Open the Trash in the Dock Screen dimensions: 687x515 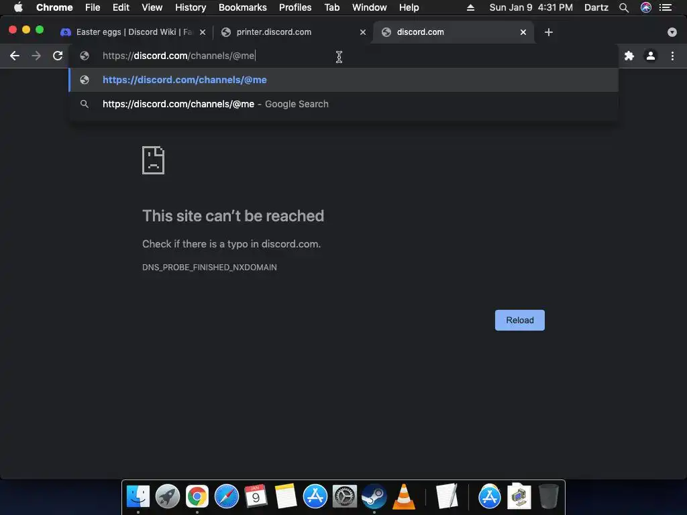click(548, 497)
